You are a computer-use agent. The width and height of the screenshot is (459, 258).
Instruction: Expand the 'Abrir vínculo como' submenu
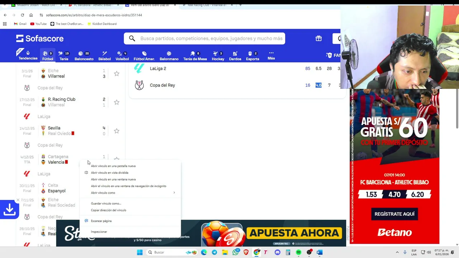130,193
